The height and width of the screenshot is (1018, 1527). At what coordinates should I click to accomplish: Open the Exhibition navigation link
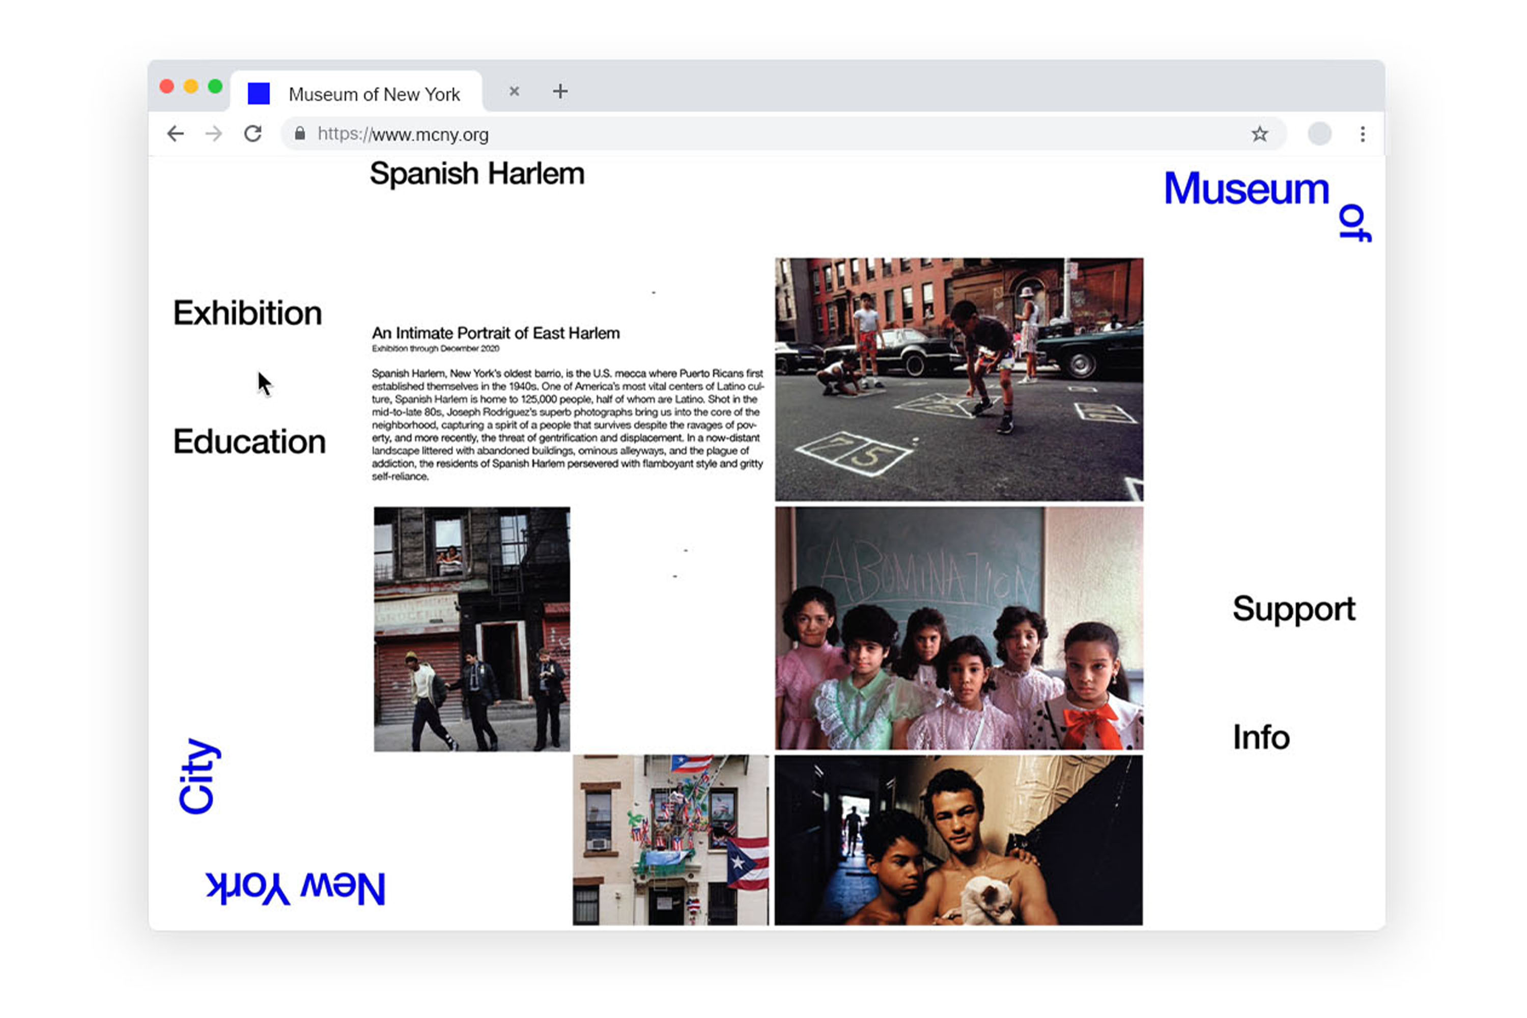(247, 314)
